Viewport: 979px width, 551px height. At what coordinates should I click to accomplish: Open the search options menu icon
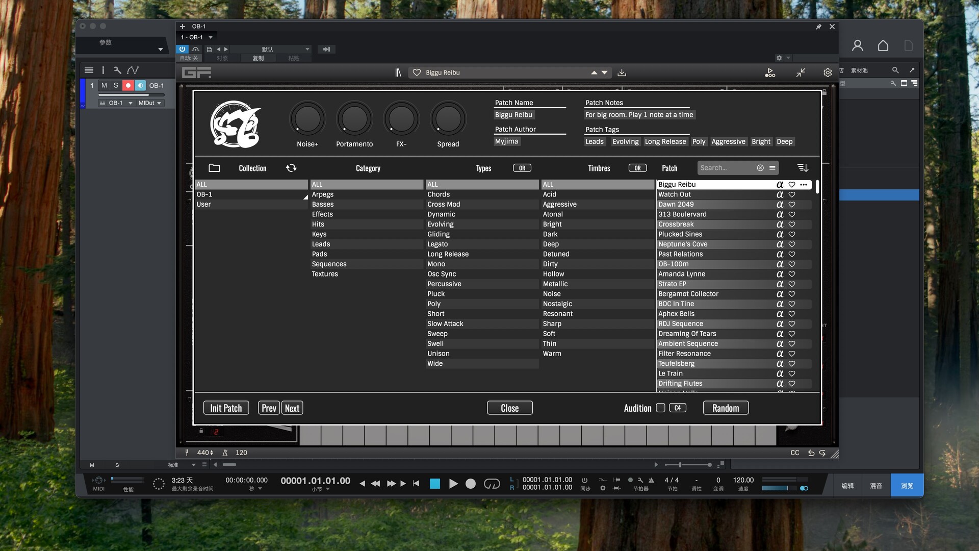pos(772,168)
